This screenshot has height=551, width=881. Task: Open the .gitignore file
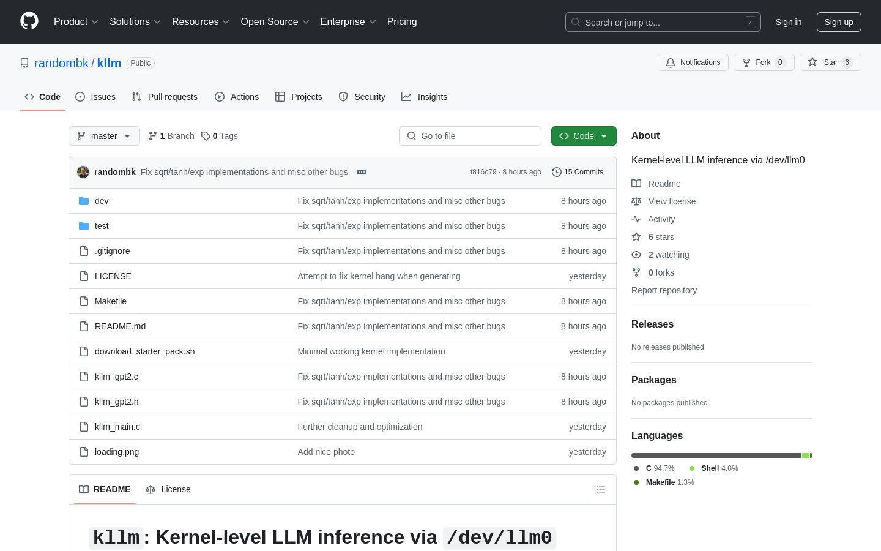(112, 251)
